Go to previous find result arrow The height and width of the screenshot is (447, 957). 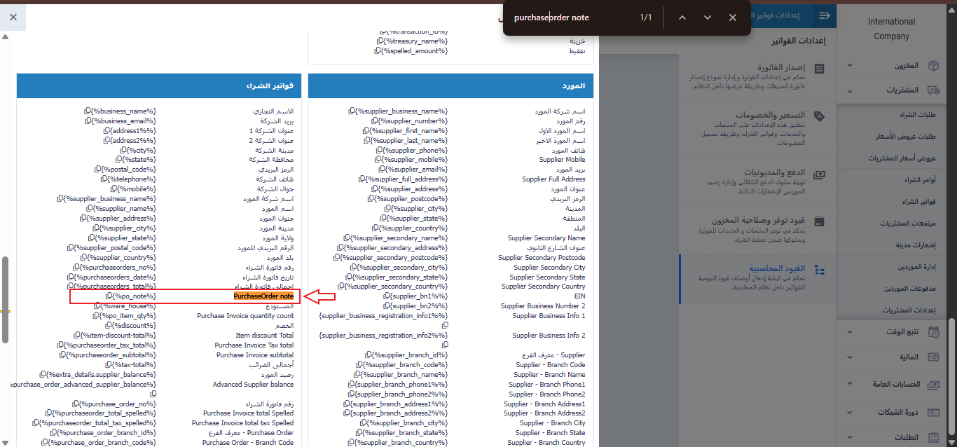tap(682, 18)
